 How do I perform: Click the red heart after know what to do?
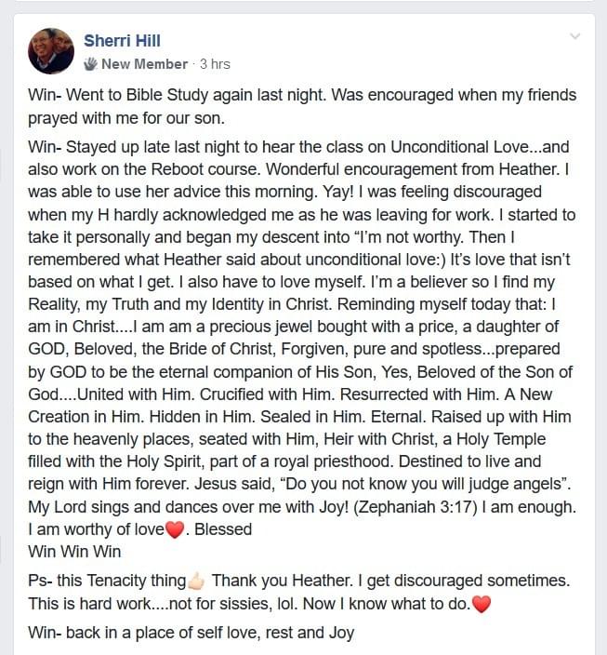481,604
